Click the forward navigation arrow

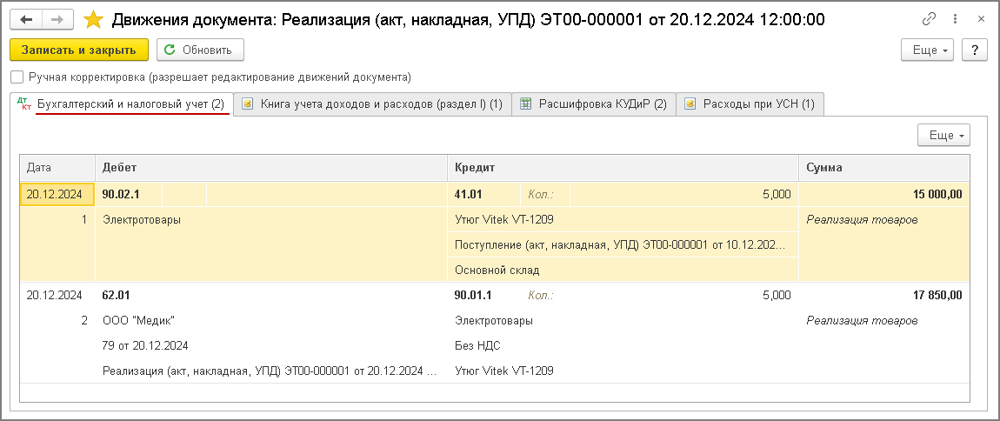(x=57, y=19)
